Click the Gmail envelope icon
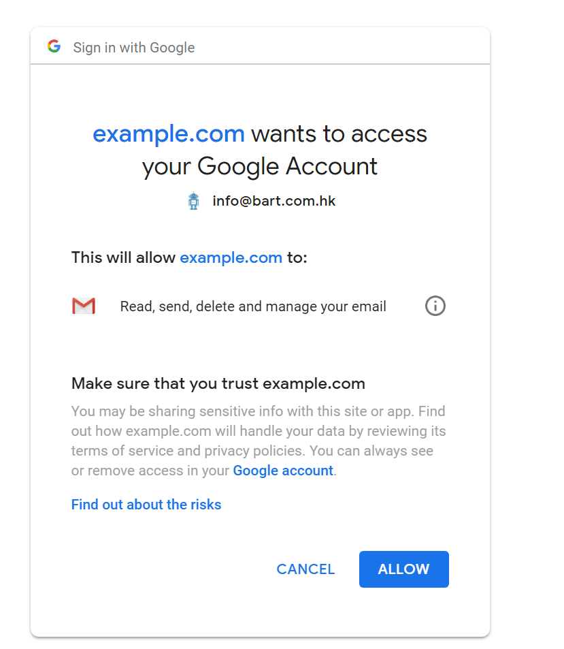This screenshot has height=649, width=564. click(x=84, y=306)
